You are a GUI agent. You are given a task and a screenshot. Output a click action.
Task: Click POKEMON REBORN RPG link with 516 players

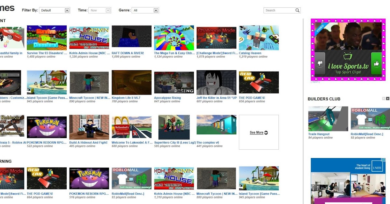coord(89,194)
